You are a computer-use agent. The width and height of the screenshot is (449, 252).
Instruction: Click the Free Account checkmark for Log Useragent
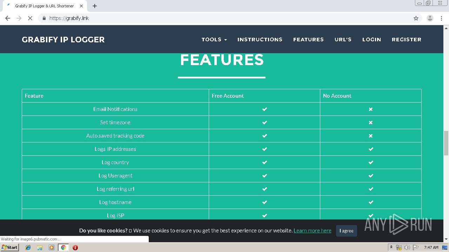264,176
